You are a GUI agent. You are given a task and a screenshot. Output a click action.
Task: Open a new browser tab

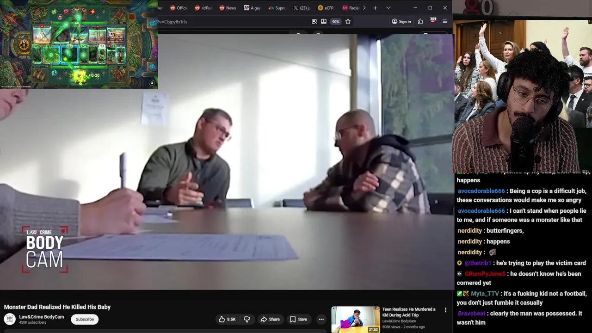click(375, 8)
